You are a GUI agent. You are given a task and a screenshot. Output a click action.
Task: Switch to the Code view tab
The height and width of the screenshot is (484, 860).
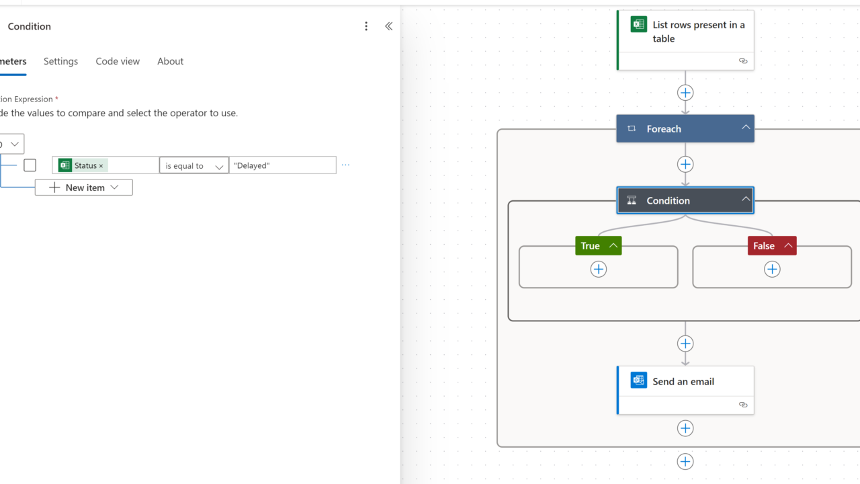pyautogui.click(x=118, y=61)
